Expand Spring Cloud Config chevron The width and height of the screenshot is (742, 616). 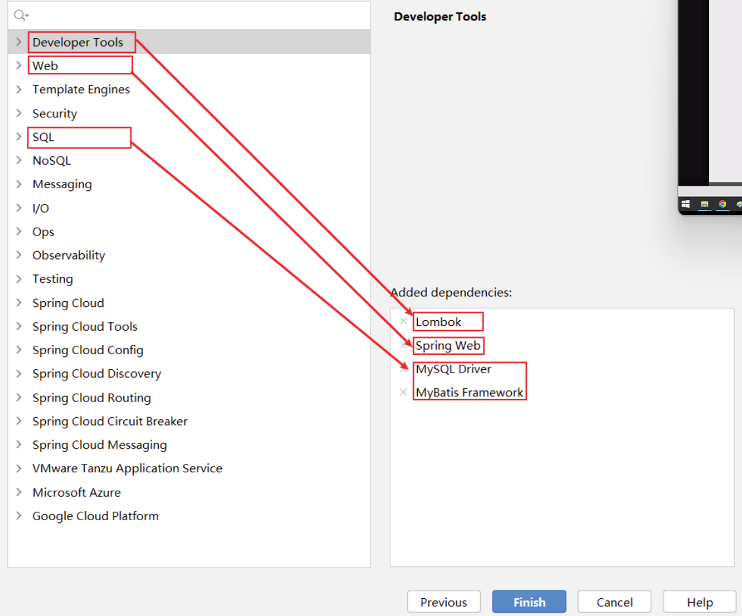click(x=19, y=350)
